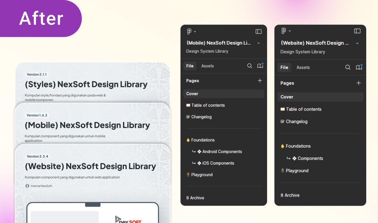Switch to File tab in Website panel
The height and width of the screenshot is (223, 378).
click(x=284, y=67)
